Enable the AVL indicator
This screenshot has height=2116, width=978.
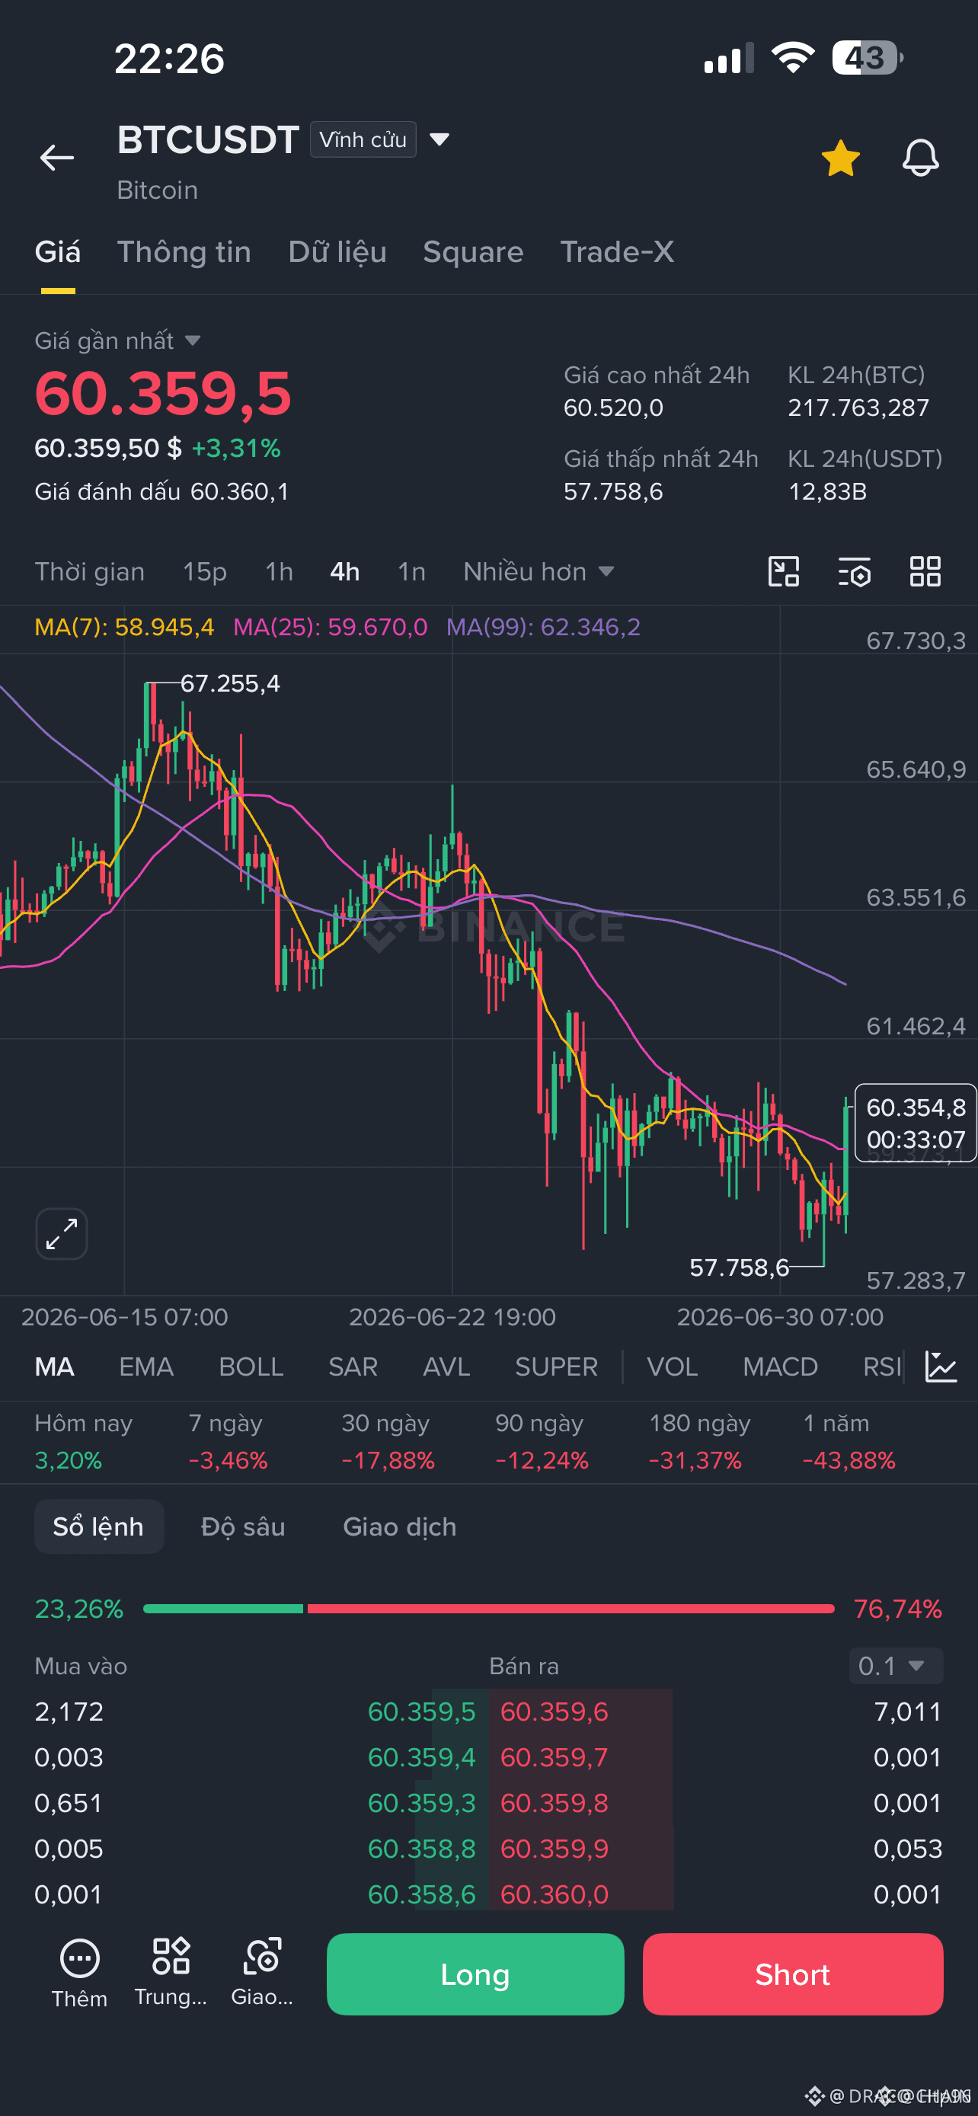[x=446, y=1366]
